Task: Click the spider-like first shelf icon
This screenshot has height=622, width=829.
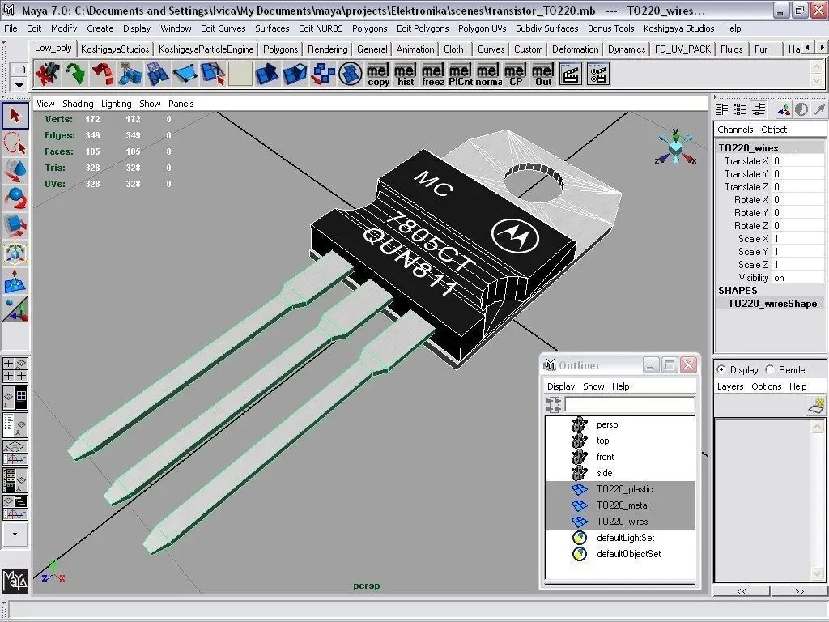Action: coord(47,74)
